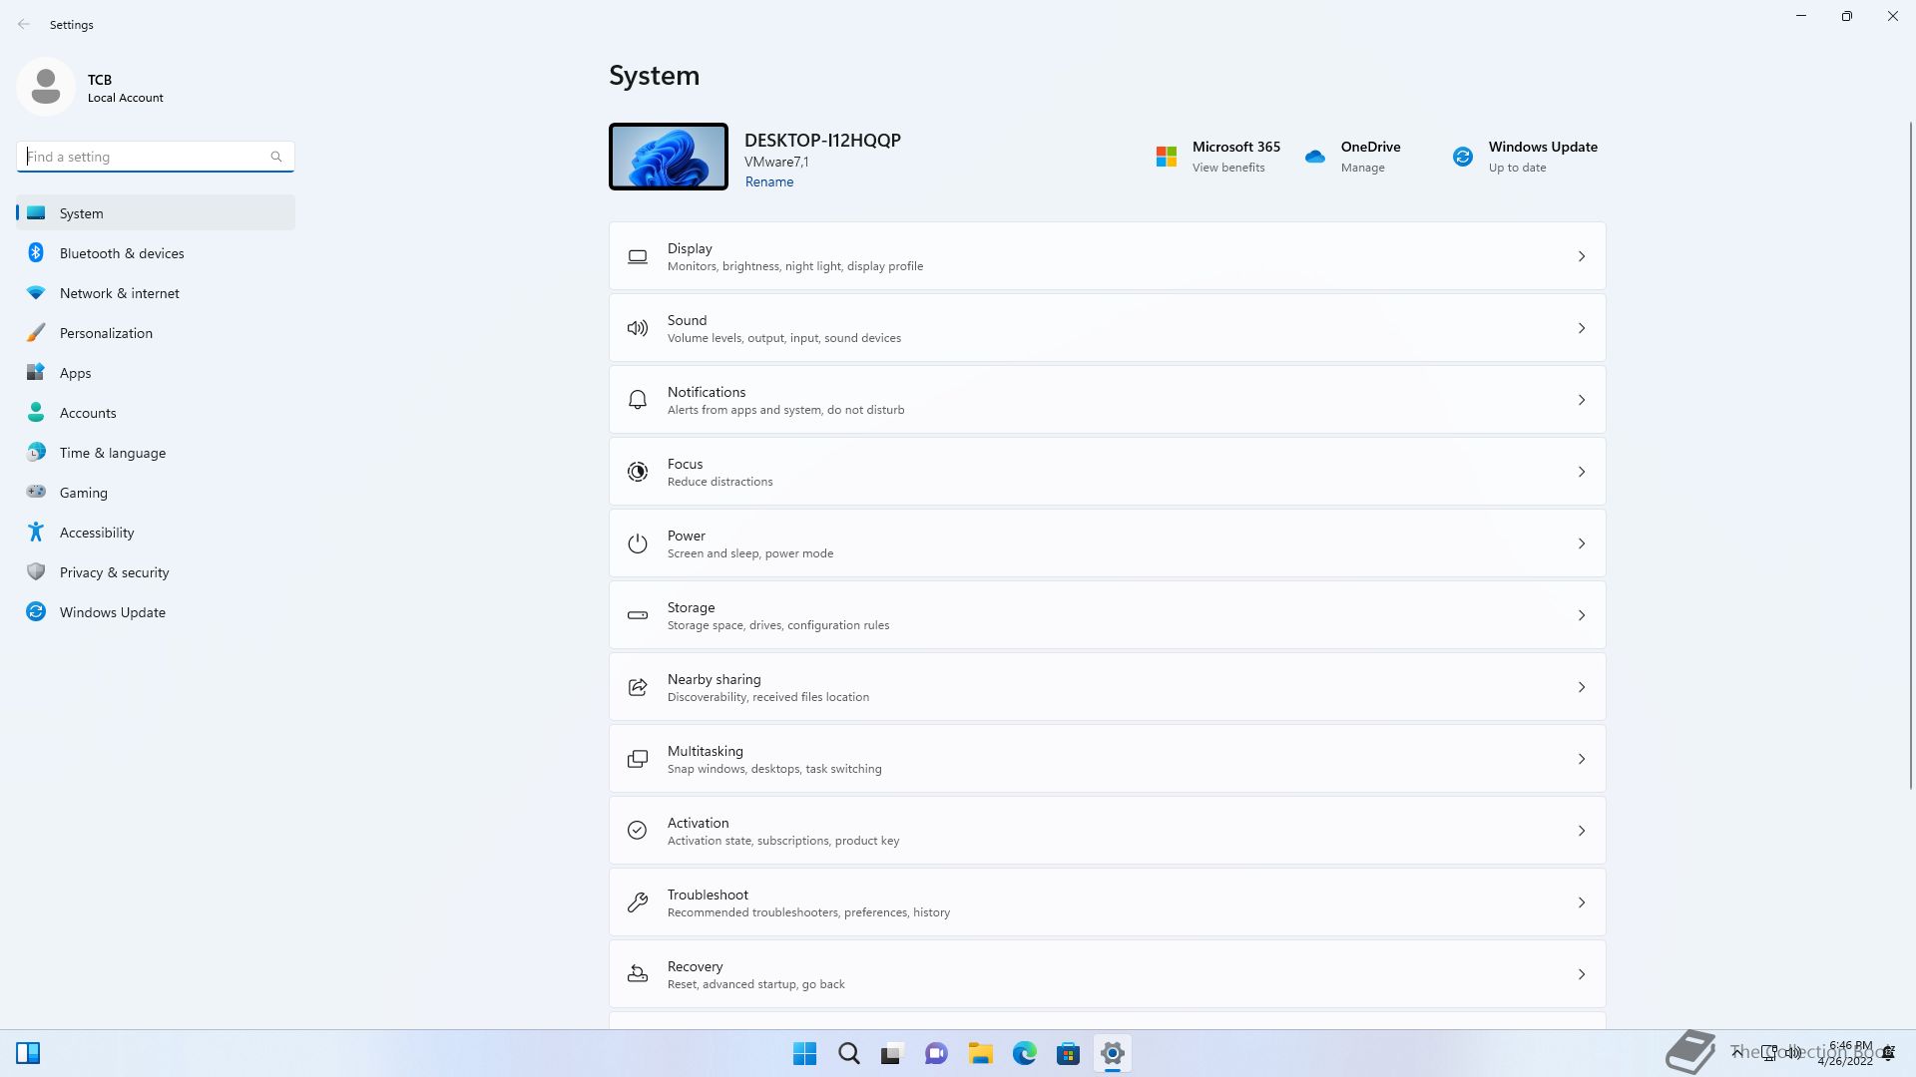Click the Bluetooth & devices sidebar icon
Screen dimensions: 1916x1077
click(x=36, y=252)
